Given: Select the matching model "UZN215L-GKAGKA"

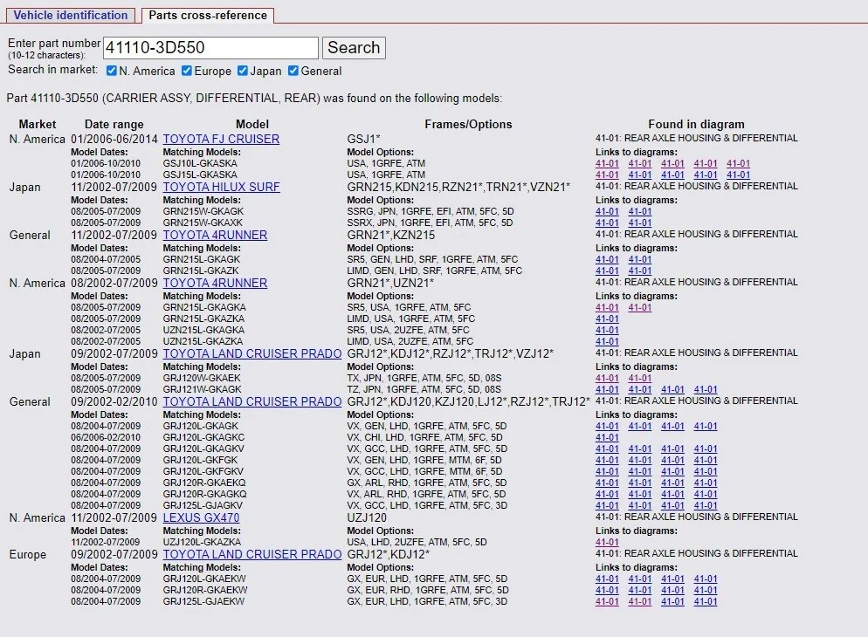Looking at the screenshot, I should pyautogui.click(x=203, y=330).
